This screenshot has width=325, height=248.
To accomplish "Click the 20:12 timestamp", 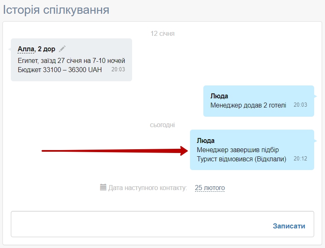I will tap(300, 159).
